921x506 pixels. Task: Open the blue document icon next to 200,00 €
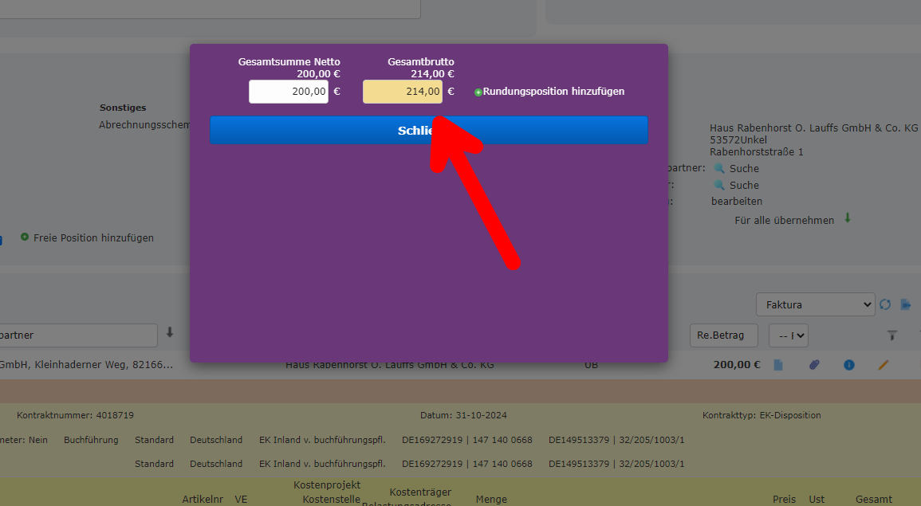pos(777,364)
